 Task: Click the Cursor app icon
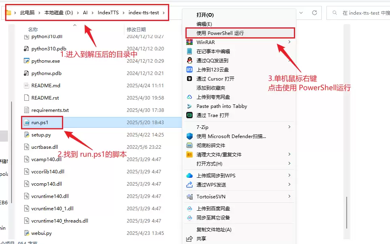pos(189,79)
